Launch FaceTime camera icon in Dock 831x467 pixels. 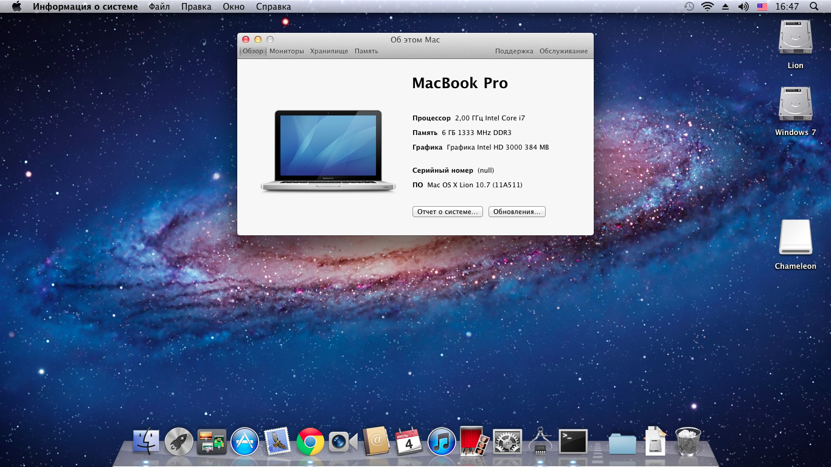coord(343,442)
